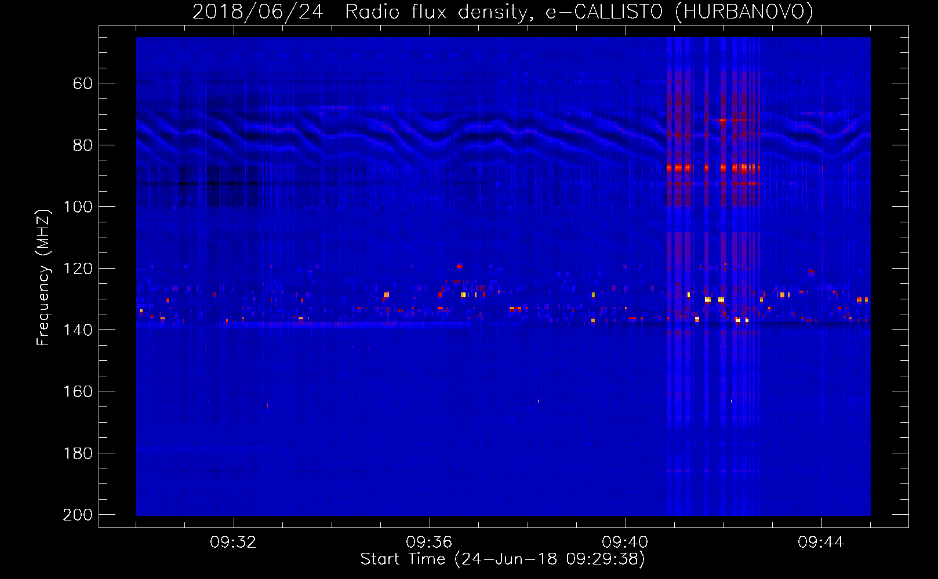Click the 09:44 time axis label
This screenshot has height=579, width=938.
point(821,543)
